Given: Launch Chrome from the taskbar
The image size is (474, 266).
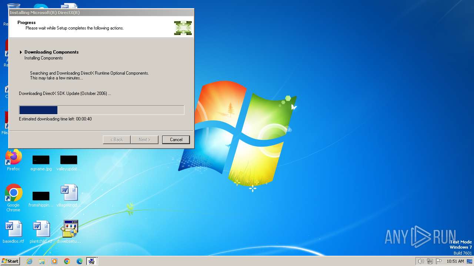Looking at the screenshot, I should pos(67,261).
